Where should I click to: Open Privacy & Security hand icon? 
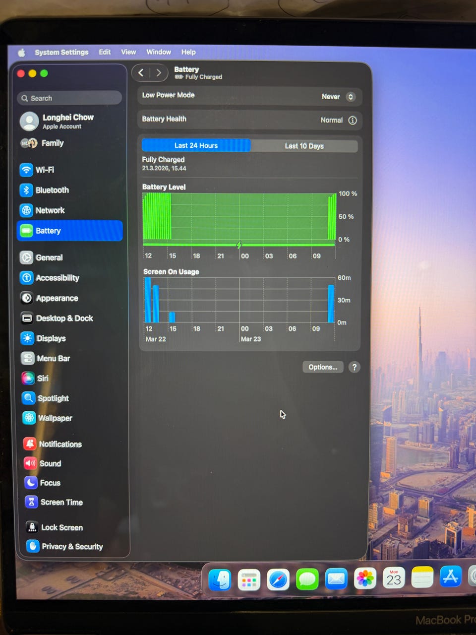pos(33,546)
